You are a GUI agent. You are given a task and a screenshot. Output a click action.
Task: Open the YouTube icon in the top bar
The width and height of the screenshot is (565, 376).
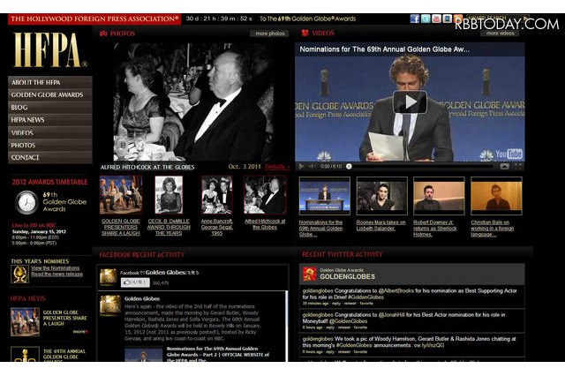[436, 19]
